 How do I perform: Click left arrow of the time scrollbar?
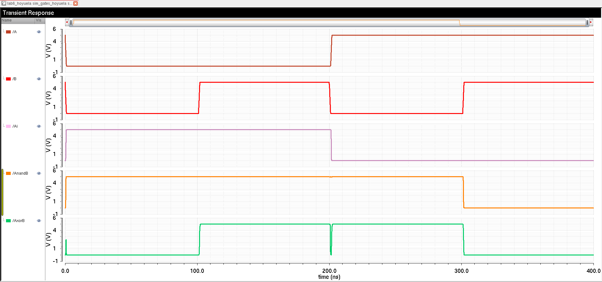[x=67, y=22]
